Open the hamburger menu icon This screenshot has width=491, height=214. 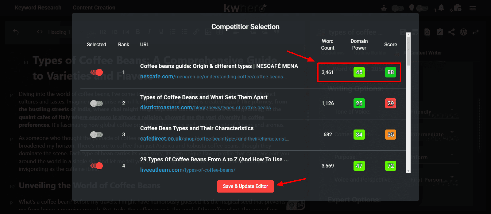[x=473, y=8]
